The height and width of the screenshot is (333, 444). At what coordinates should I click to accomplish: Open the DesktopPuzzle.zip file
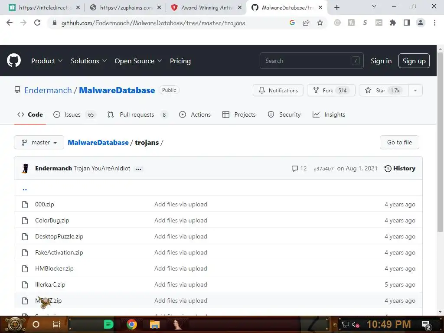(59, 236)
